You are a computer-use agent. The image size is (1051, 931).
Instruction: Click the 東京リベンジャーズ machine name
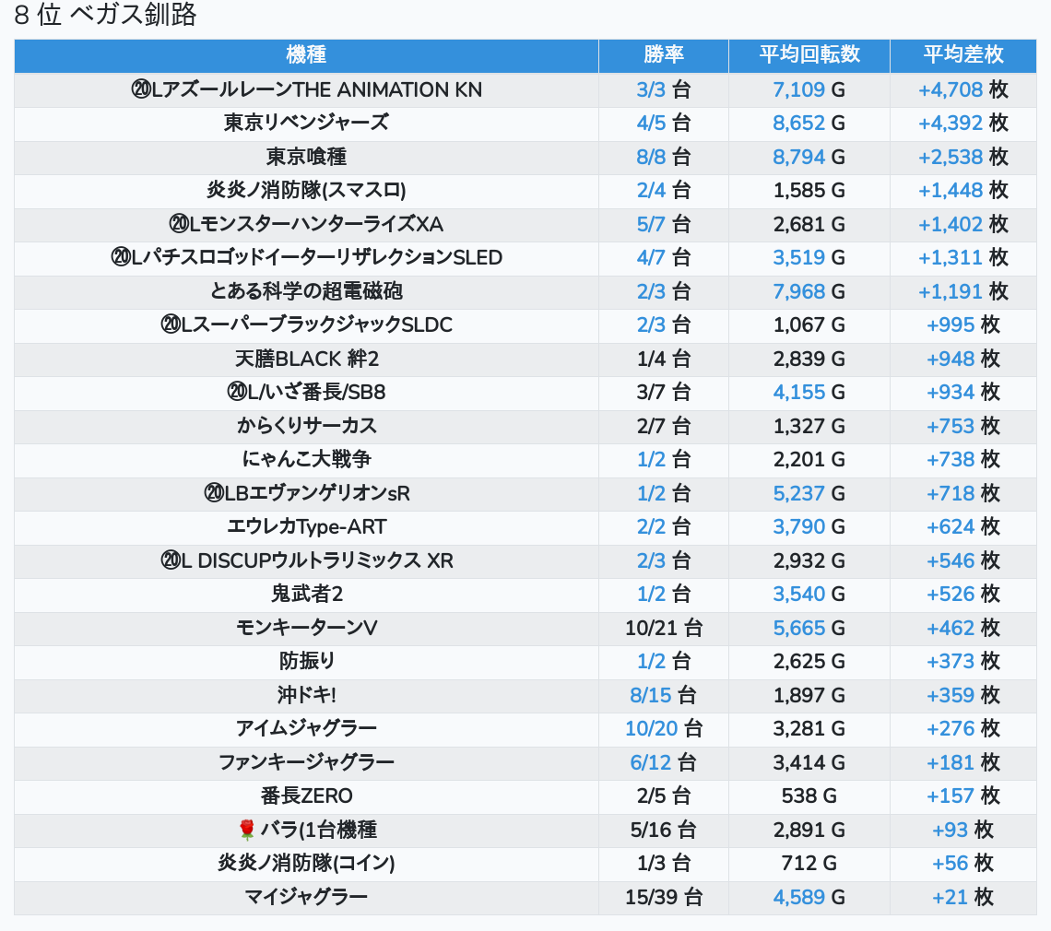click(x=306, y=123)
